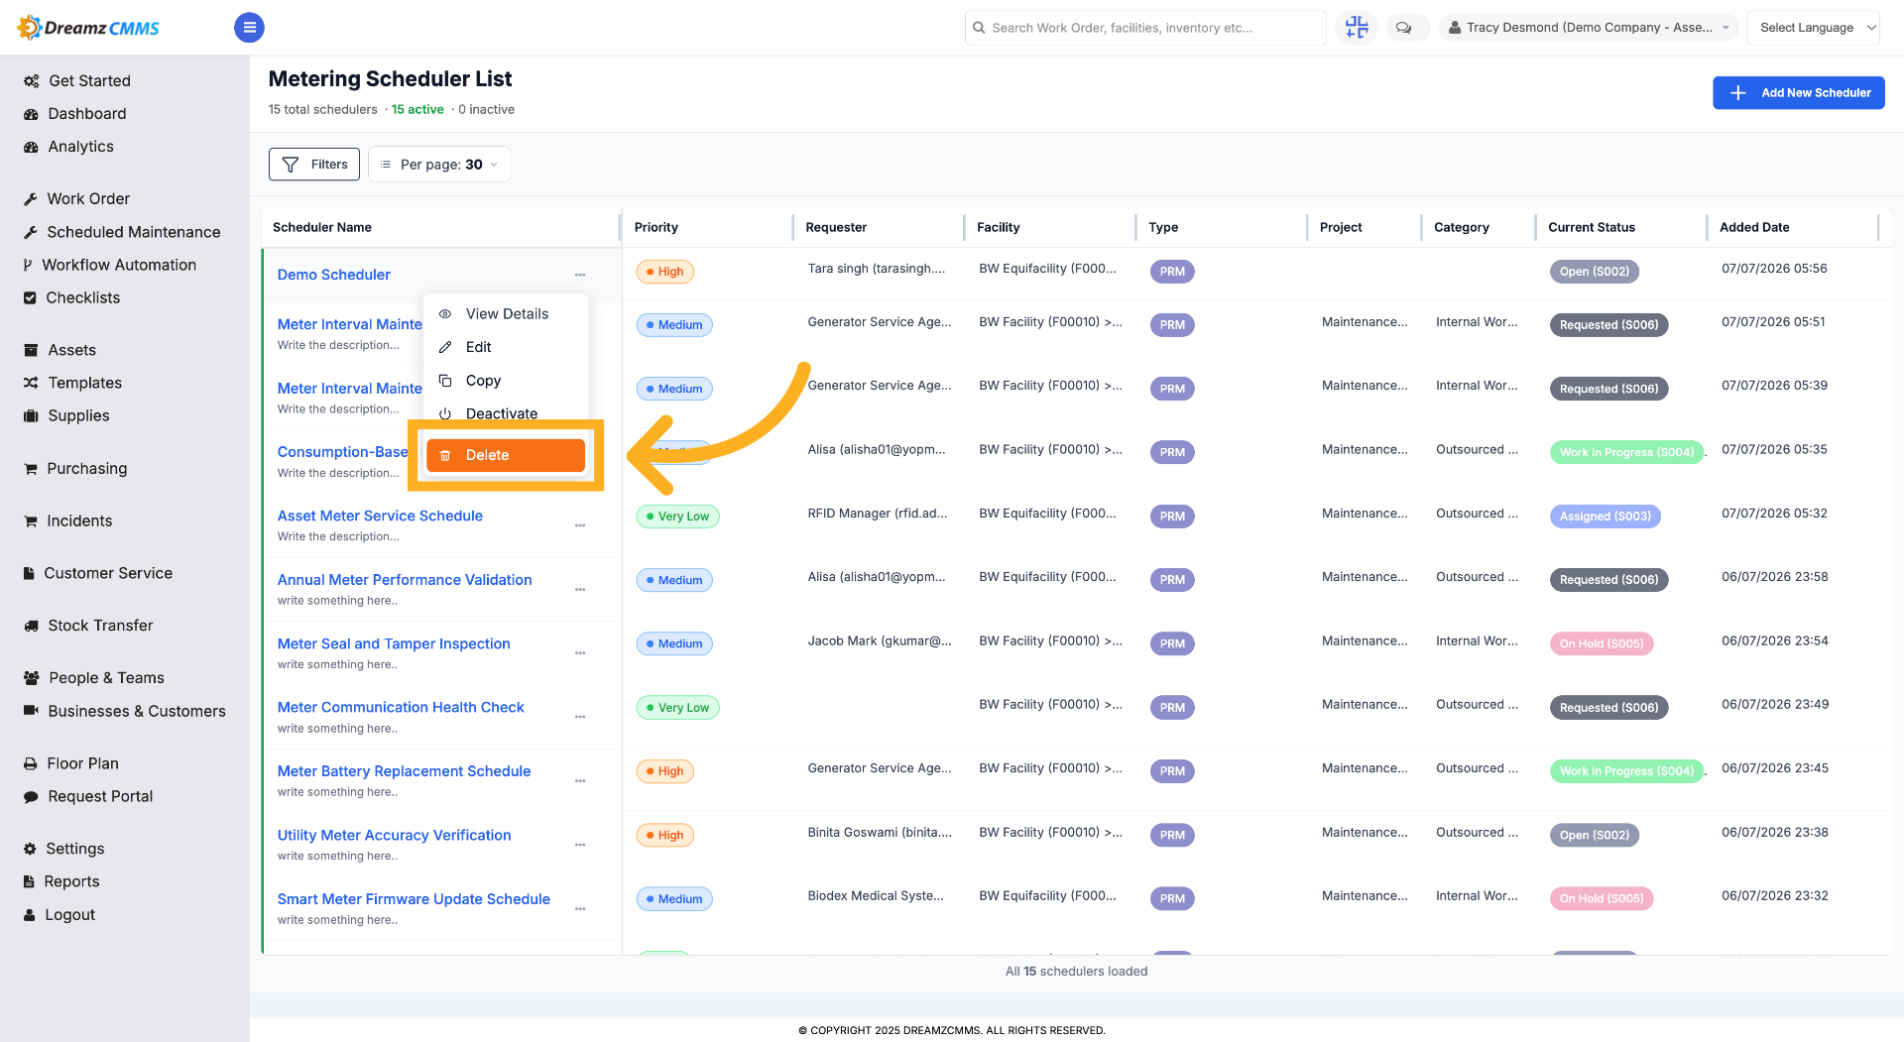Screen dimensions: 1904x1042
Task: Open Meter Battery Replacement Schedule link
Action: click(404, 771)
